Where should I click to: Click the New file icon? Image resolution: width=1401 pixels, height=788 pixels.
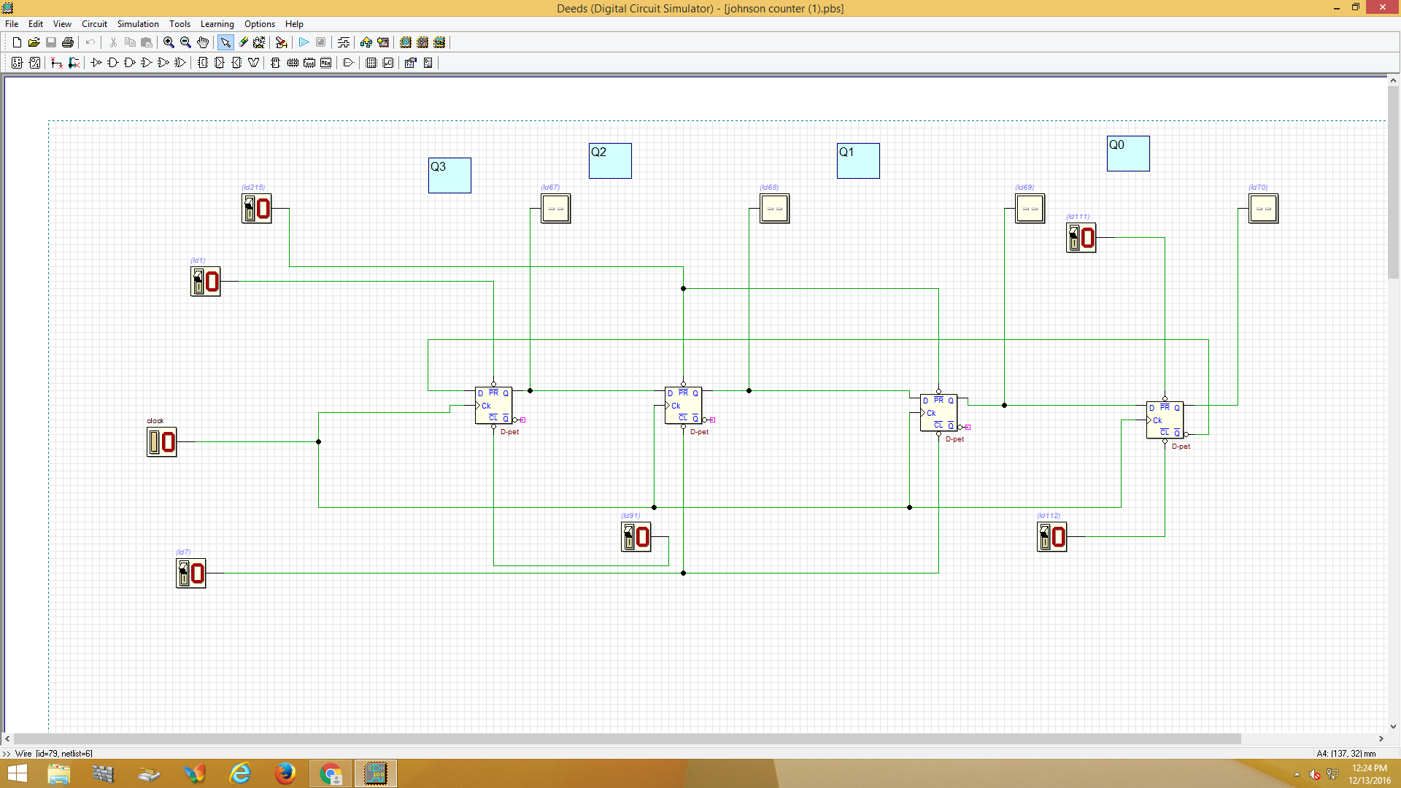[x=17, y=42]
